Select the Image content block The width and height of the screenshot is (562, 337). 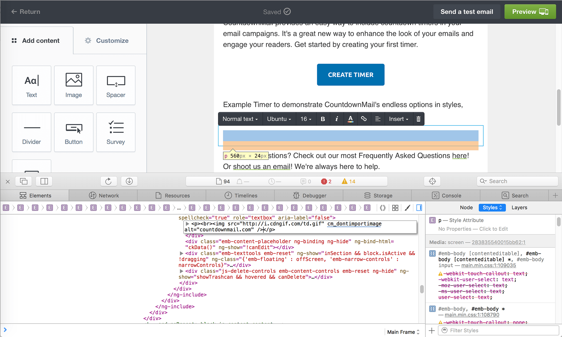point(73,85)
